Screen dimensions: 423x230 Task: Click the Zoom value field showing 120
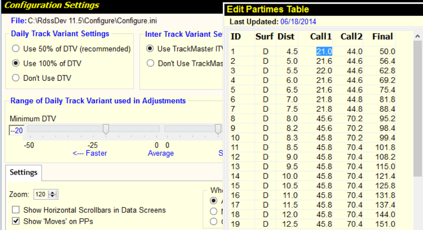click(x=41, y=194)
